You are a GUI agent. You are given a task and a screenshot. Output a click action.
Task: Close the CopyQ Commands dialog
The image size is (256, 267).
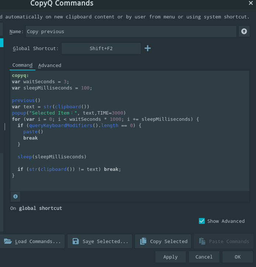pos(250,3)
